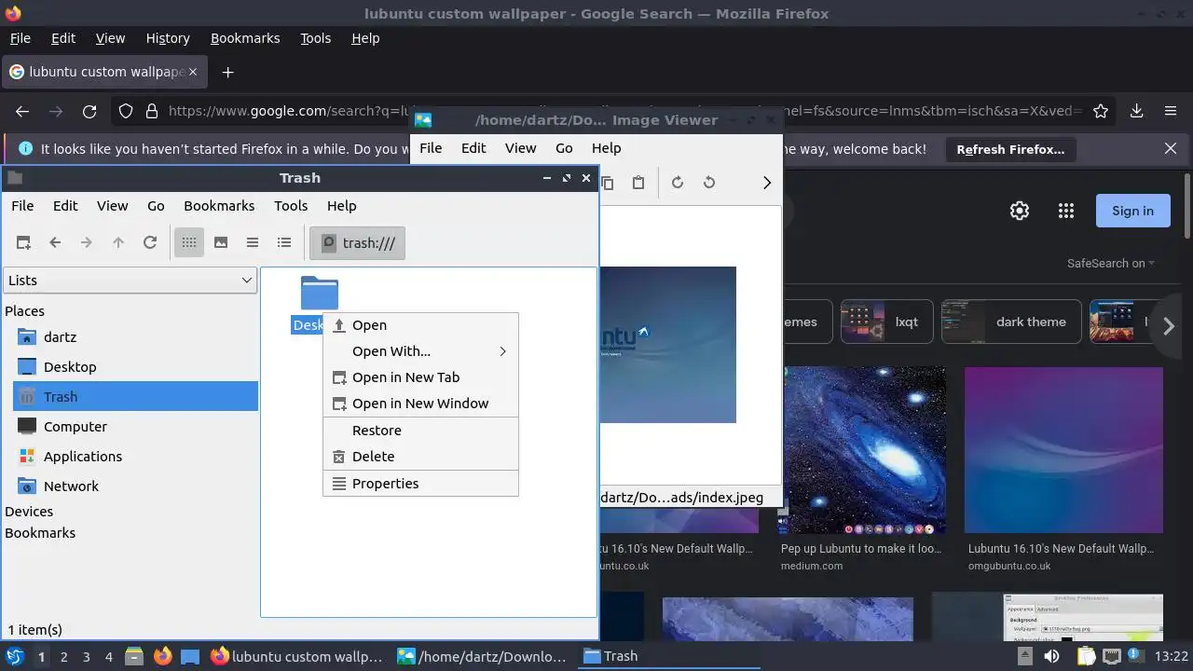Click the trash:/// location path button
This screenshot has height=671, width=1193.
coord(358,243)
